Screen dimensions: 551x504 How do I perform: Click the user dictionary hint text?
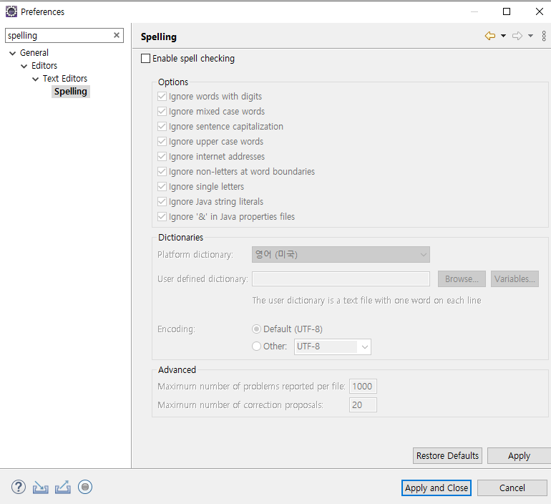pyautogui.click(x=366, y=301)
